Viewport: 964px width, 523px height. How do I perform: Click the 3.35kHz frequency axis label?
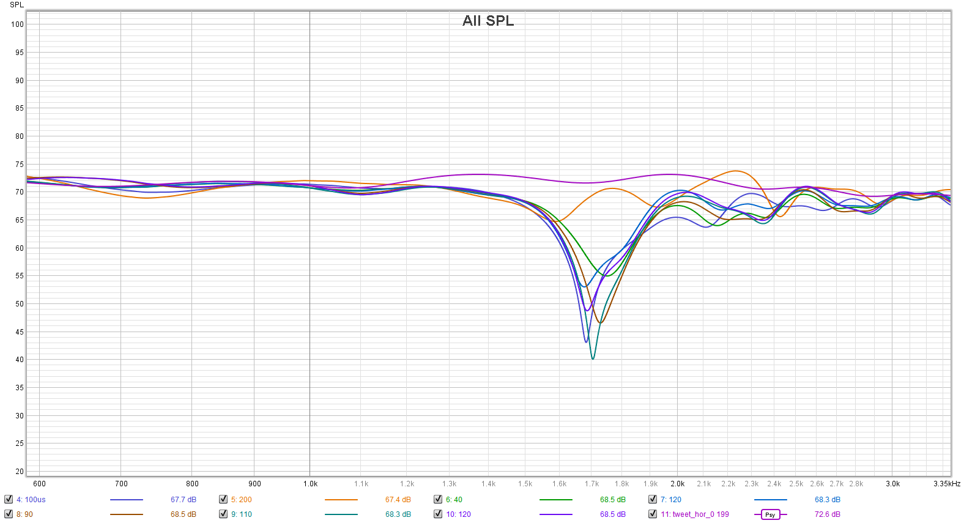coord(947,484)
